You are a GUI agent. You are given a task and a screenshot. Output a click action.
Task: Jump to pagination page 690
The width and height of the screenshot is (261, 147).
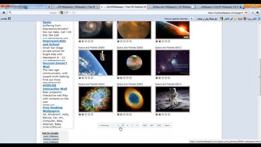pos(145,125)
